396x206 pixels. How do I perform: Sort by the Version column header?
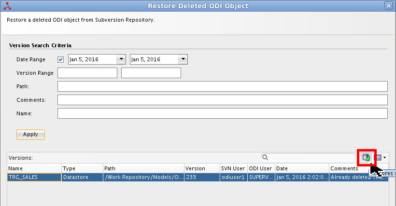202,168
